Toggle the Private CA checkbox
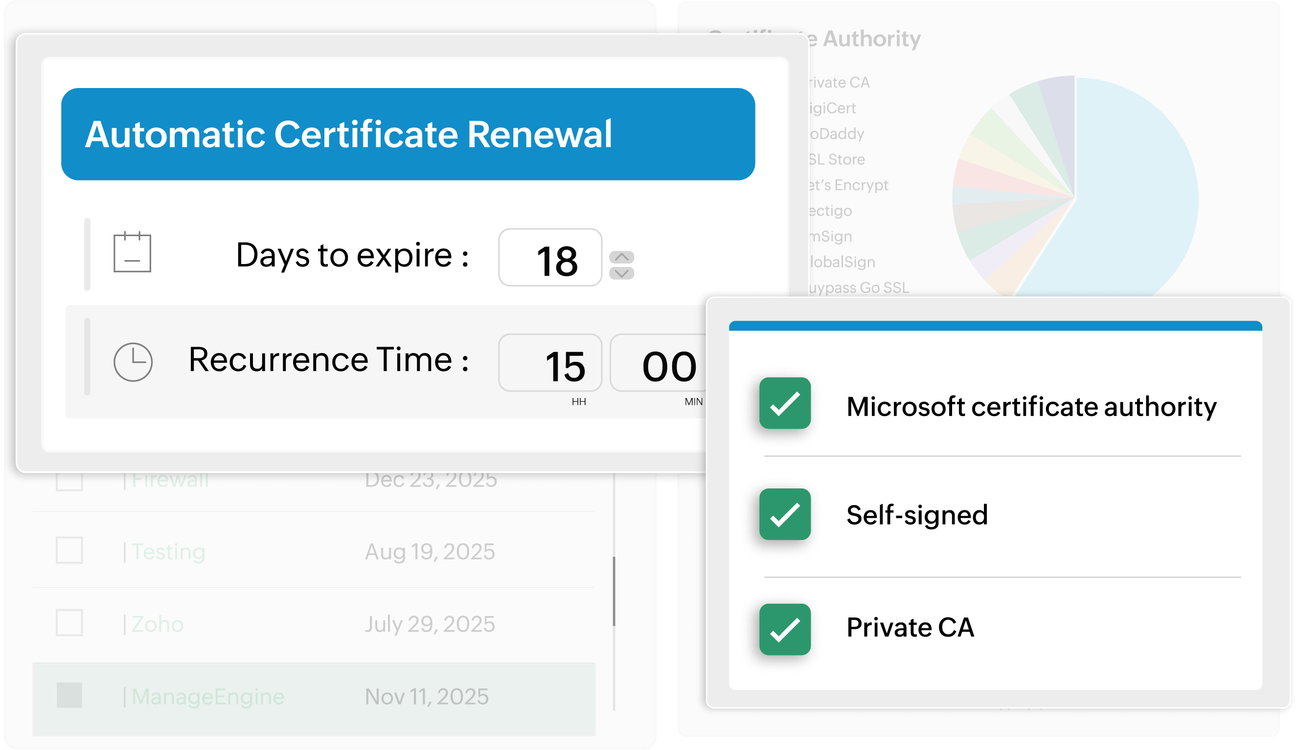This screenshot has width=1298, height=750. point(784,629)
